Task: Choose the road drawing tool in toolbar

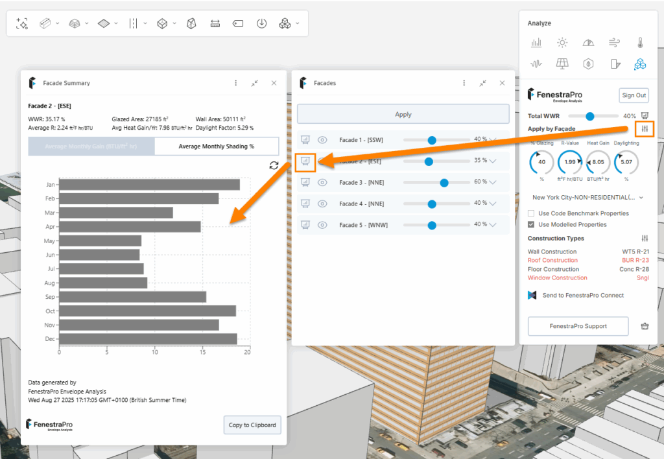Action: click(x=45, y=24)
